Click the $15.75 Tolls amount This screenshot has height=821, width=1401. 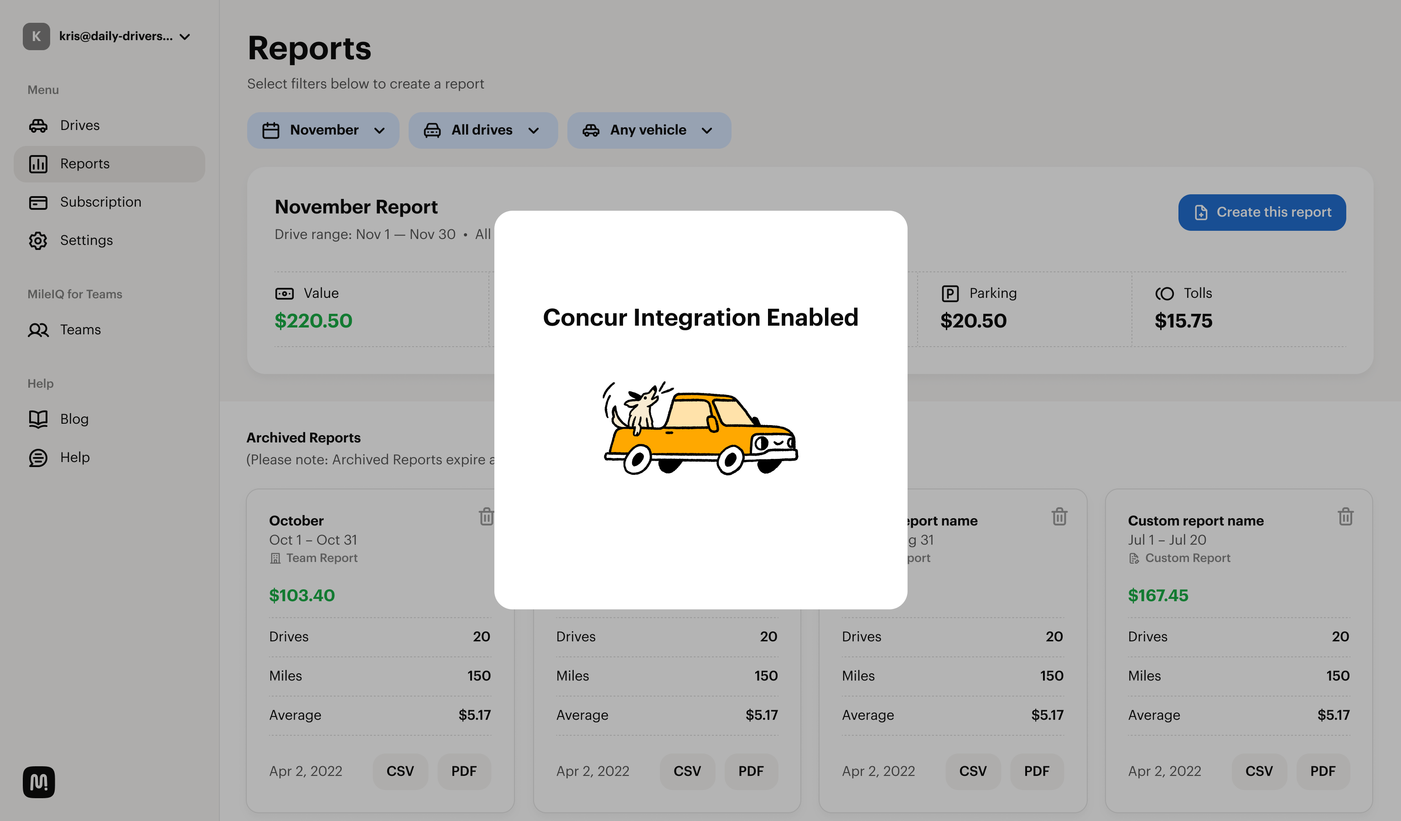click(x=1183, y=321)
